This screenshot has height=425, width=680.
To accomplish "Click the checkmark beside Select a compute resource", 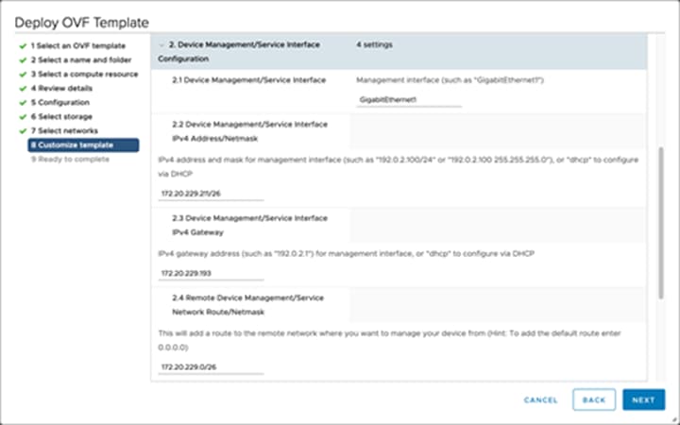I will coord(21,74).
